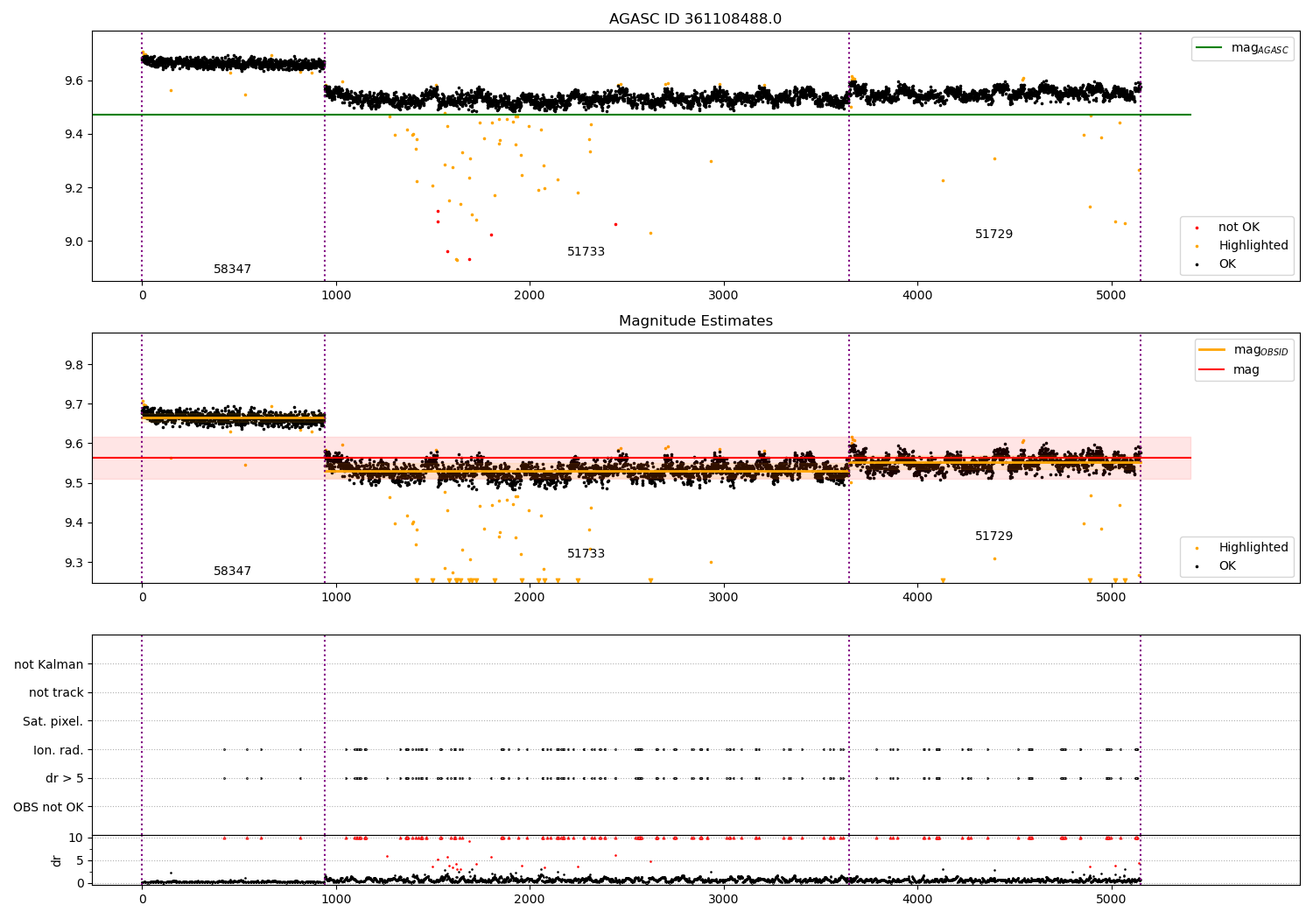Click the red line sample beside 'mag' legend
This screenshot has height=919, width=1313.
tap(1212, 370)
